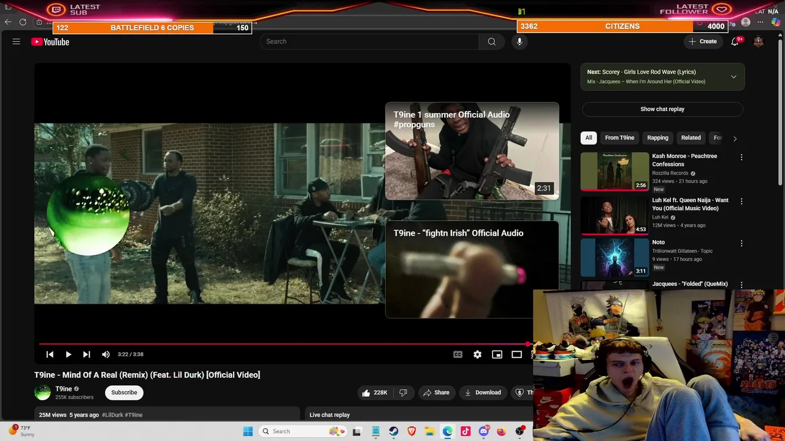The height and width of the screenshot is (441, 785).
Task: Open Jacquees Folded (QueMix) video title
Action: (690, 284)
